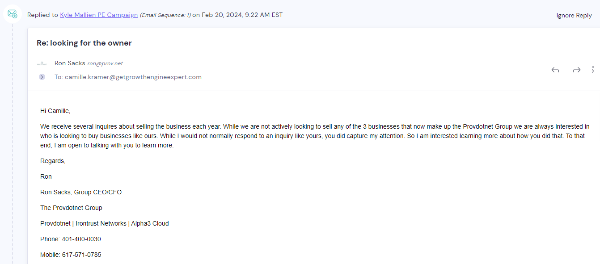Viewport: 600px width, 264px height.
Task: Click the Feb 20, 2024 reply timestamp
Action: (242, 15)
